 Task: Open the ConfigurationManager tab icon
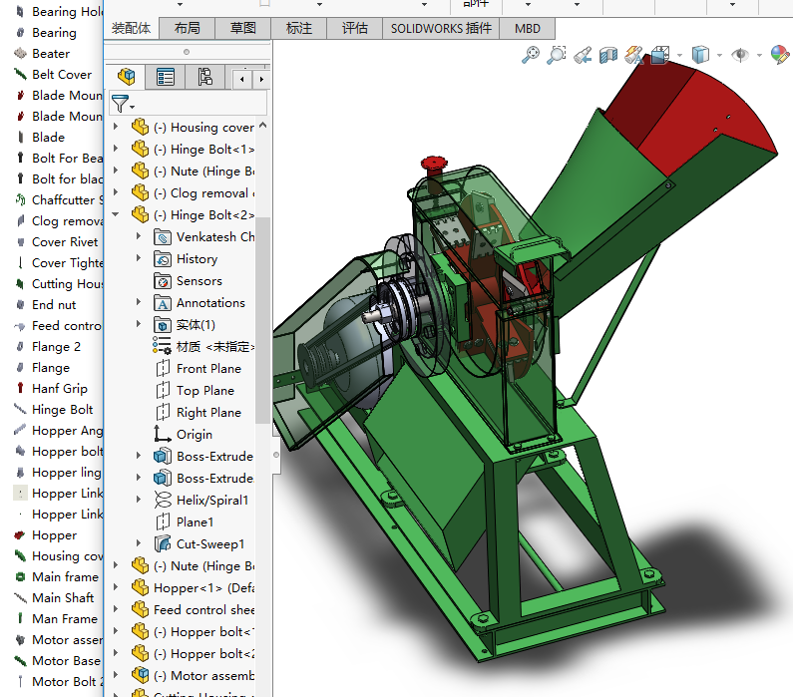click(x=204, y=77)
